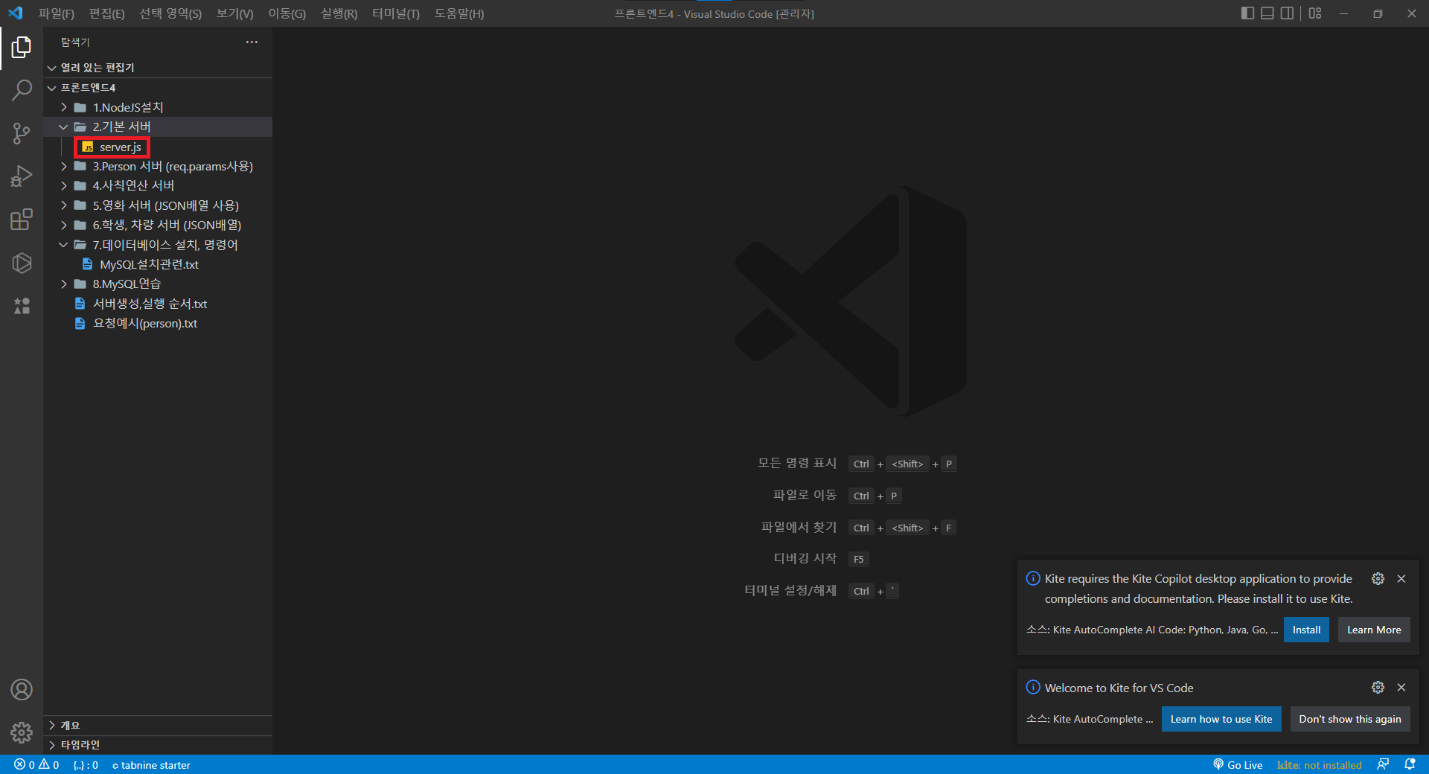Expand the 개요 outline section
Image resolution: width=1429 pixels, height=774 pixels.
[158, 725]
